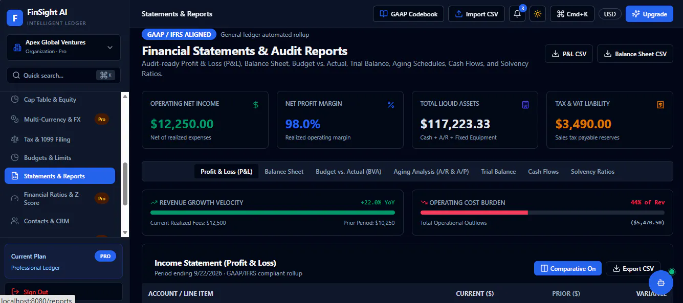Open the GAAP Codebook
Viewport: 683px width, 303px height.
click(408, 14)
